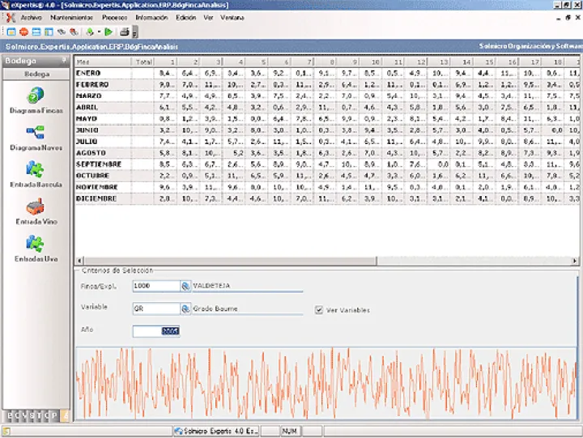Open the Entrada Vino module
Screen dimensions: 583x438
(36, 207)
